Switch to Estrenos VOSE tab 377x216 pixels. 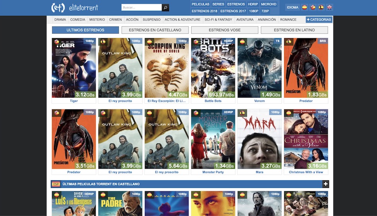coord(225,30)
